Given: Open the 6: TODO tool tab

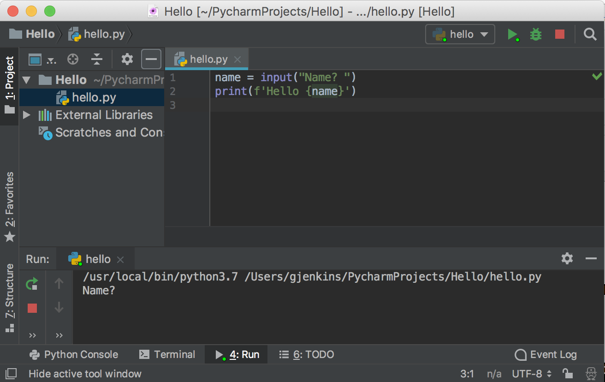Looking at the screenshot, I should coord(307,354).
